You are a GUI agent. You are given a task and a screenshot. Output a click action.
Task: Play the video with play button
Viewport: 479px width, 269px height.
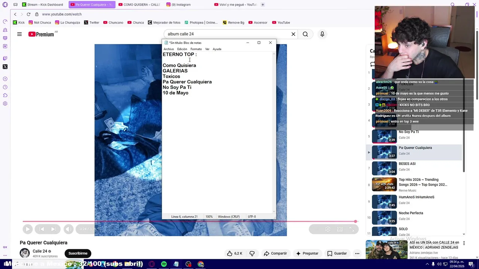[x=28, y=229]
